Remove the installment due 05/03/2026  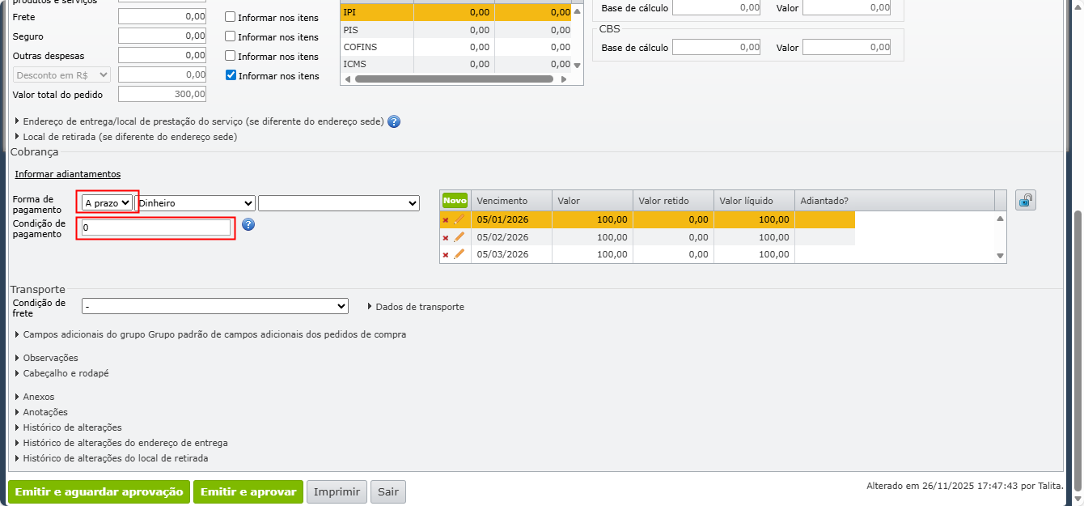446,254
